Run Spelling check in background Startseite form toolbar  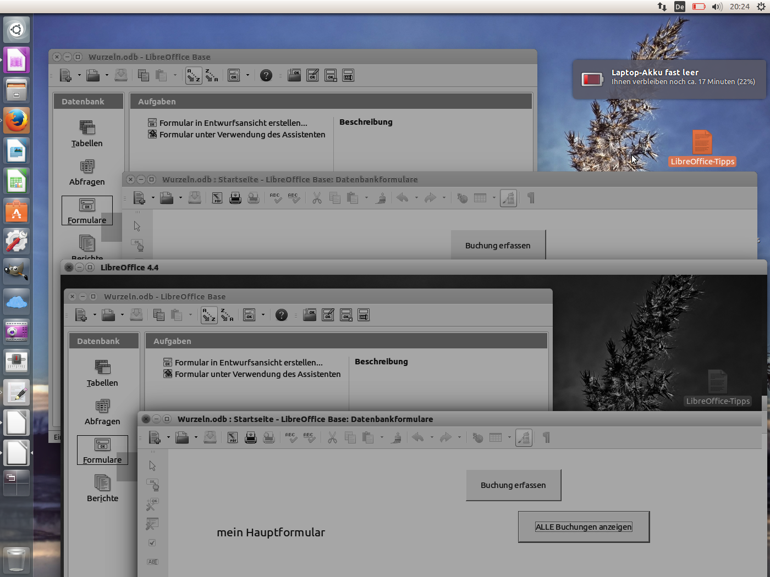pos(276,198)
